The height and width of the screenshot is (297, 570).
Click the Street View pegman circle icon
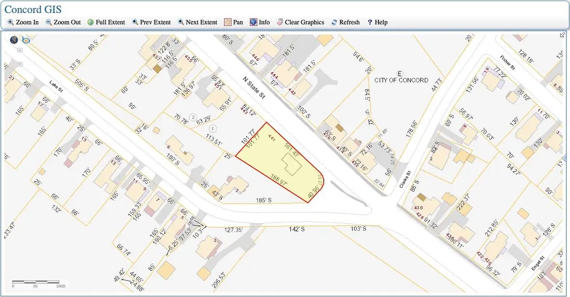[14, 39]
